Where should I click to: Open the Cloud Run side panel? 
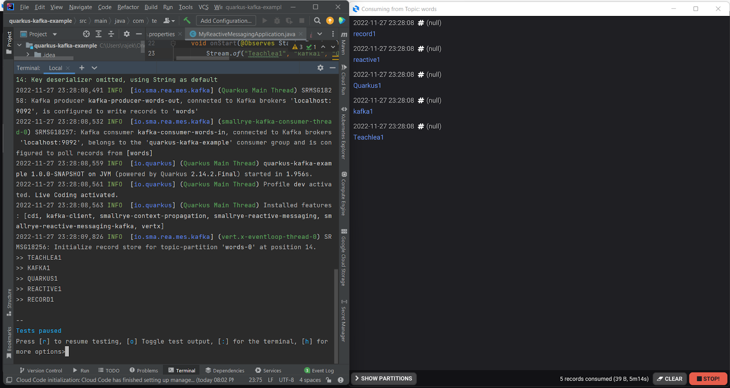point(344,79)
